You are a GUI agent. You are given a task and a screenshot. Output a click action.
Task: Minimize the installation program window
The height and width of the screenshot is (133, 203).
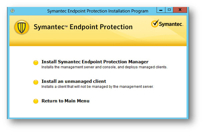point(162,11)
